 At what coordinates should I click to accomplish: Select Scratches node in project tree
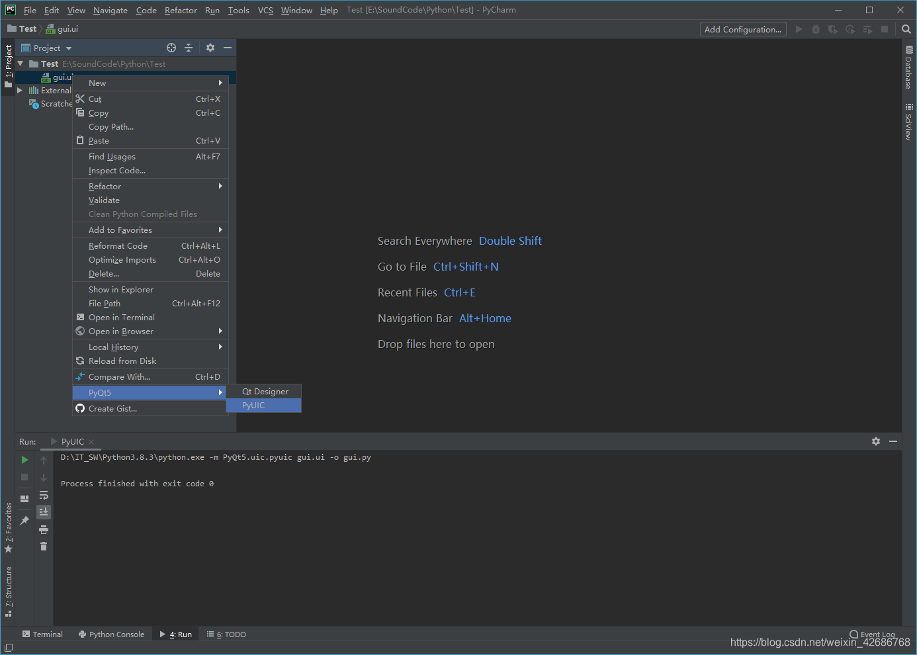[x=51, y=104]
